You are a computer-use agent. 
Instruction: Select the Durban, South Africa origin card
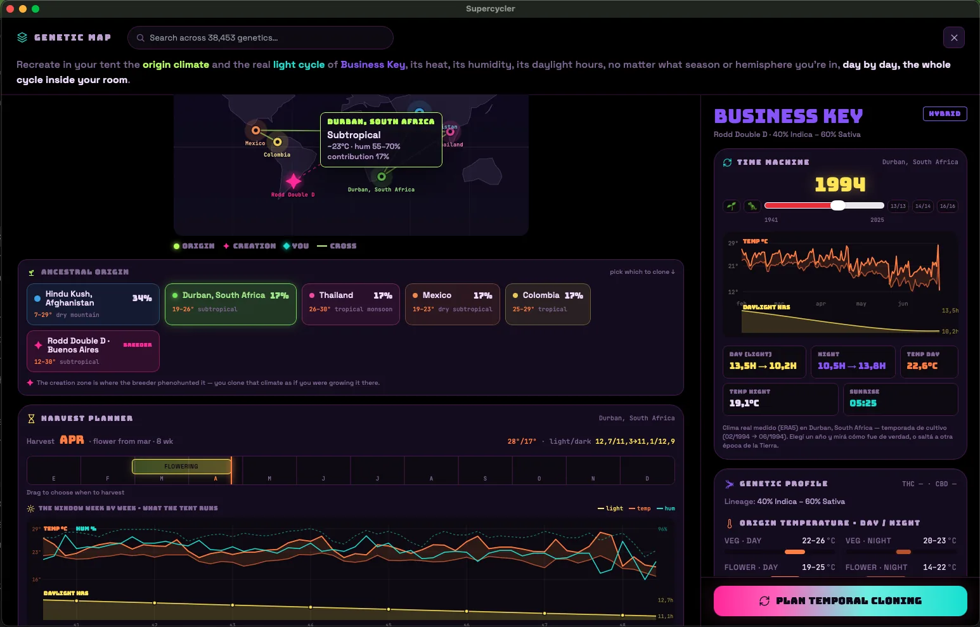pos(231,304)
